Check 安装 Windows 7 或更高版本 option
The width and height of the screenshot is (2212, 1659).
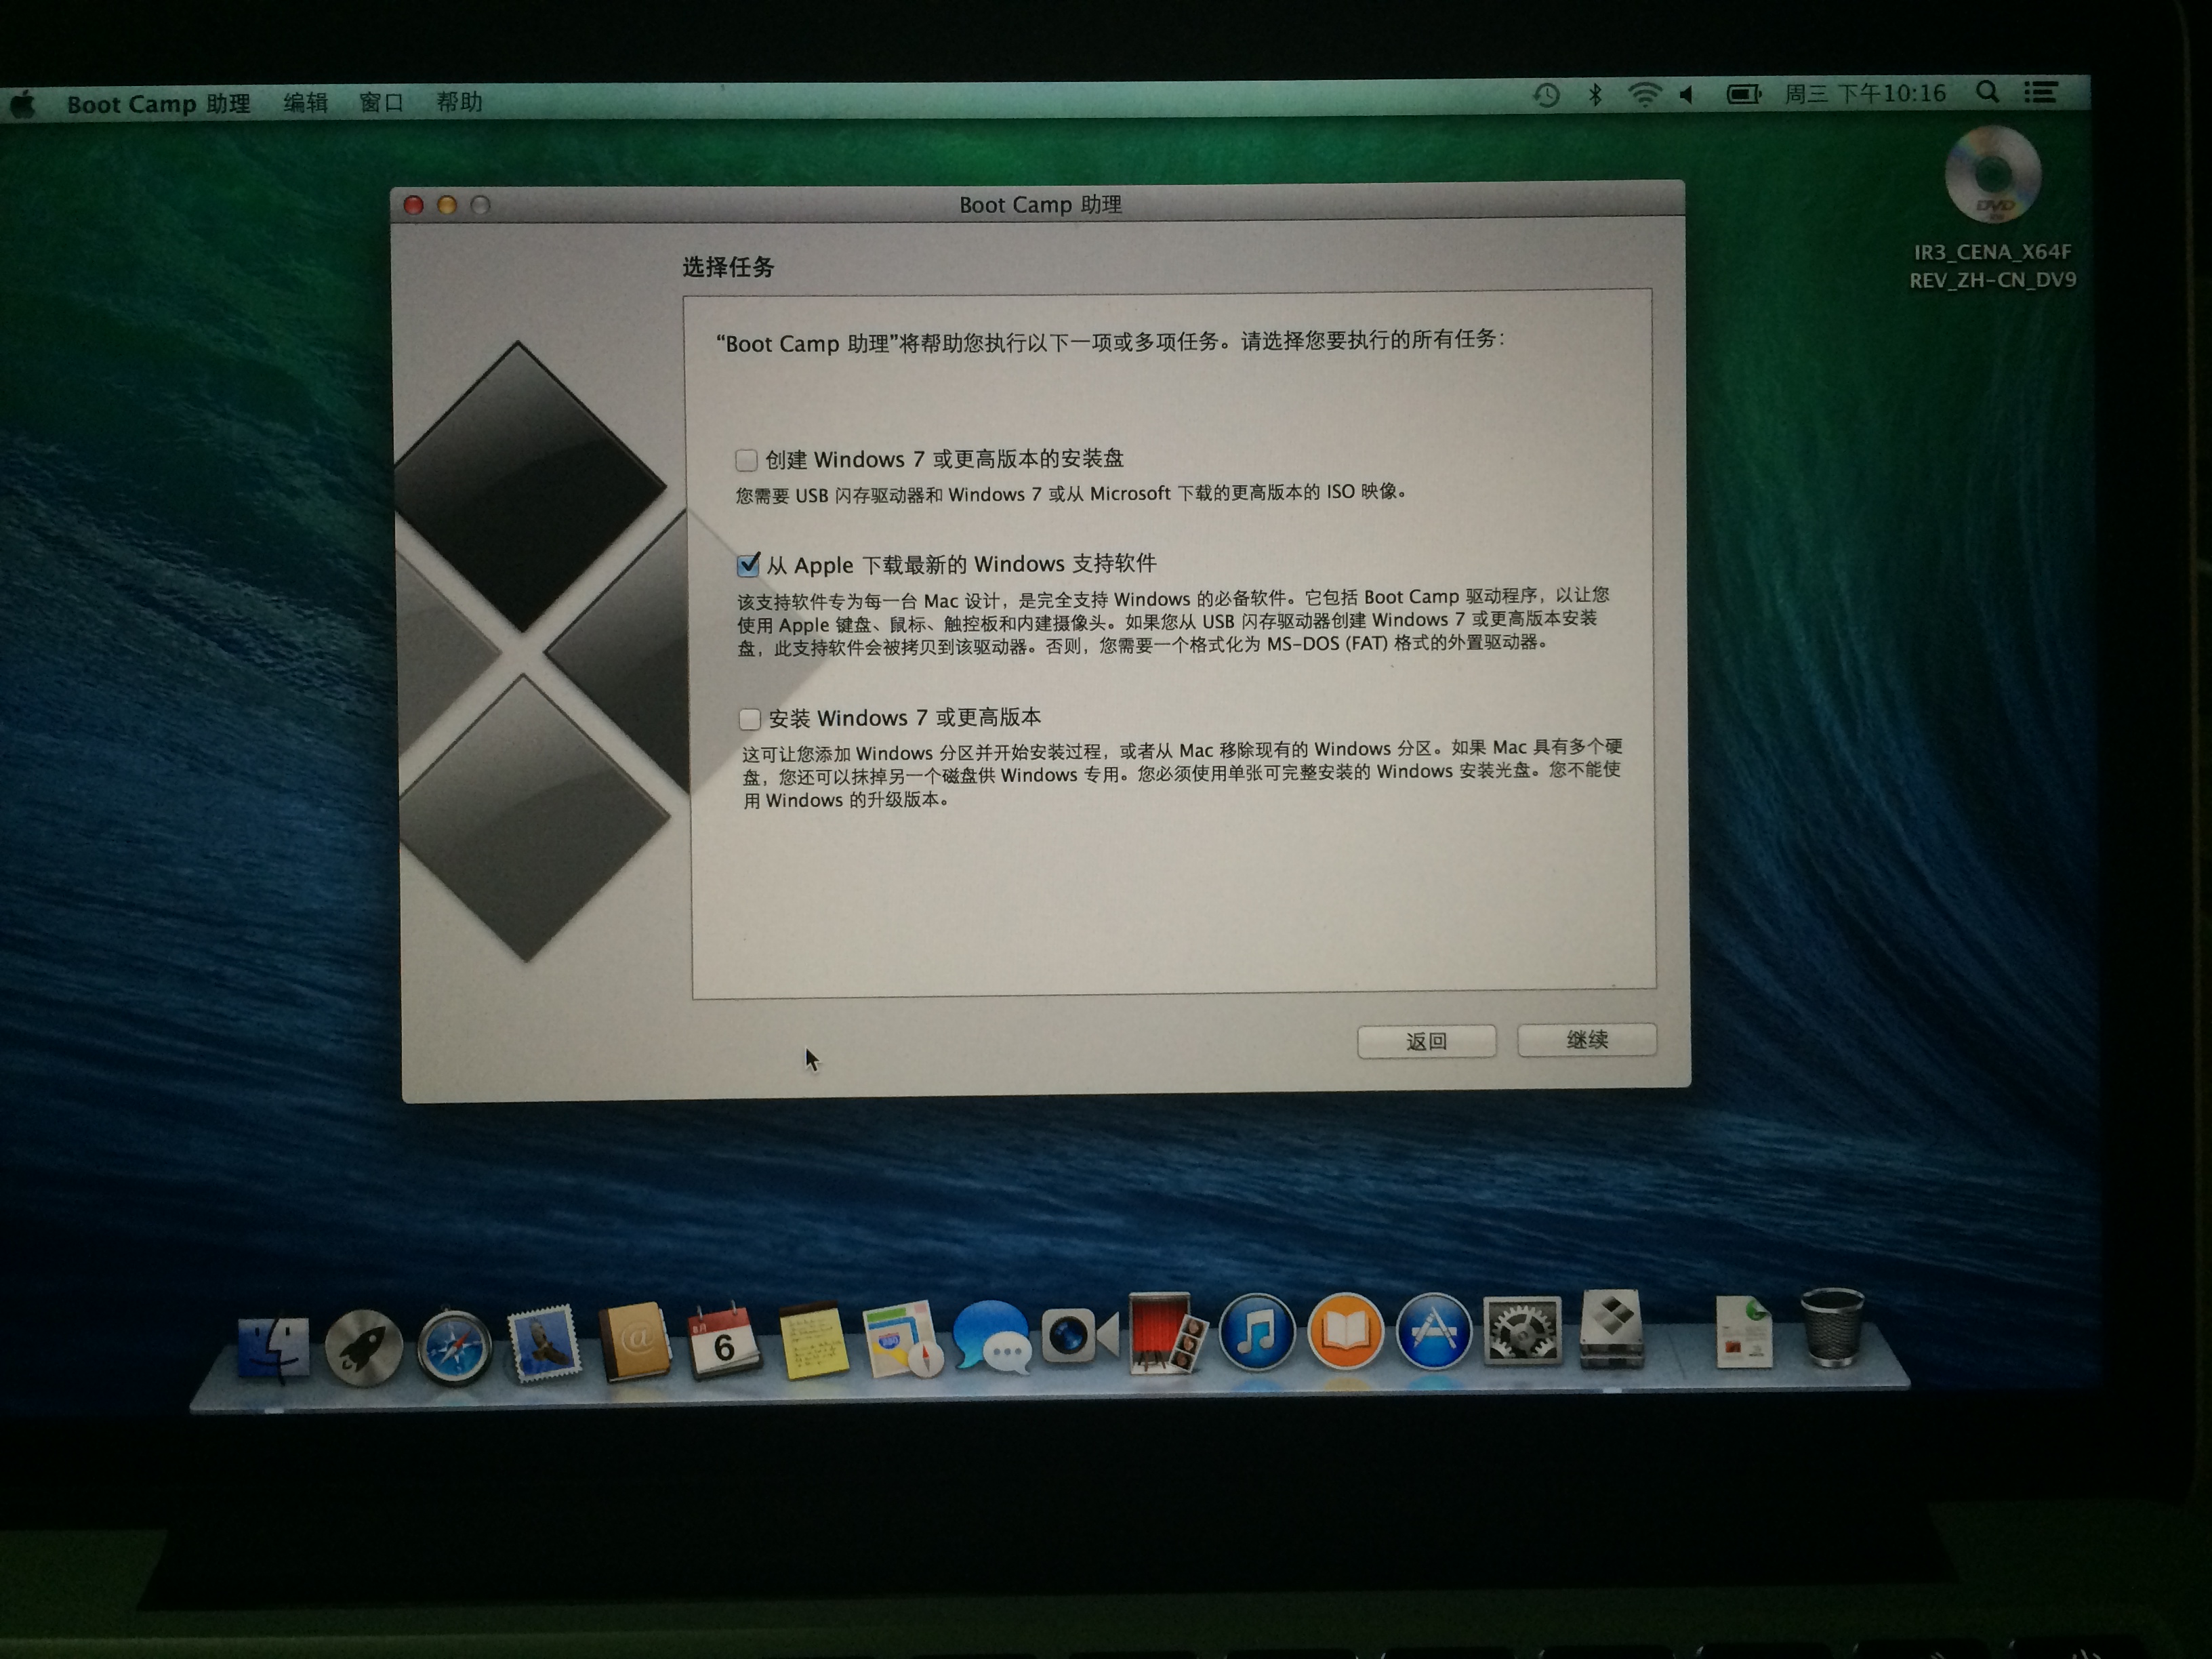coord(750,719)
